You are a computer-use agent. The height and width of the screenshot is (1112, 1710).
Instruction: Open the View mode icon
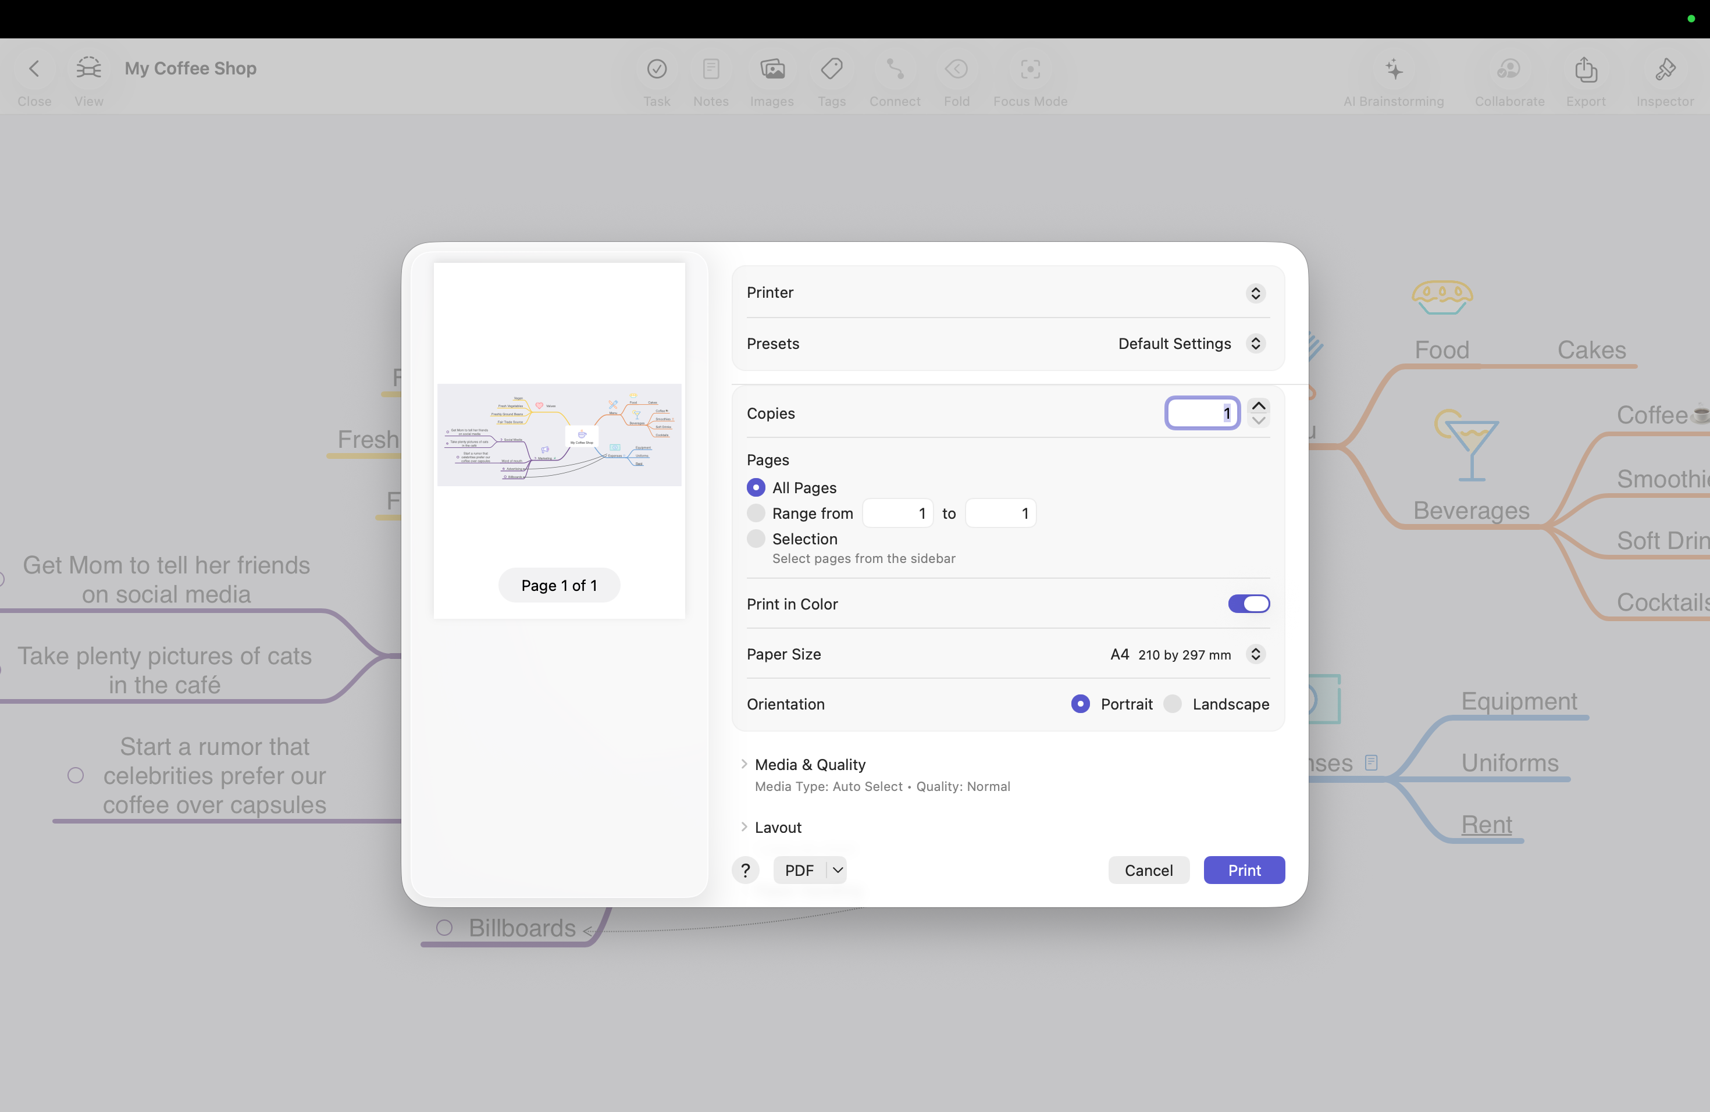(88, 68)
